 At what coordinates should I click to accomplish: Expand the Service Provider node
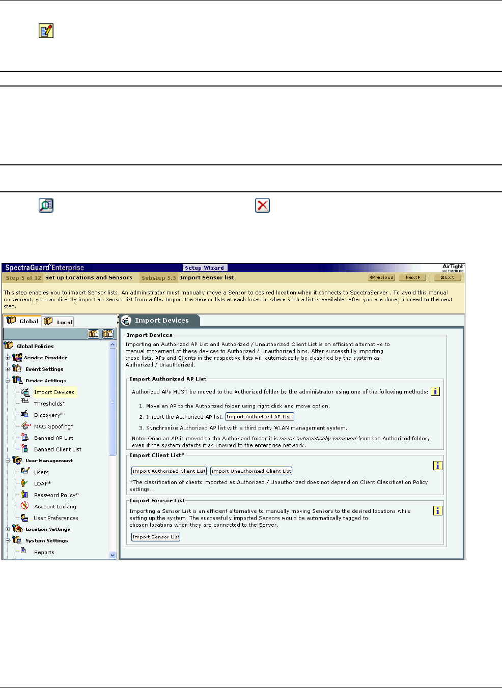pos(8,358)
